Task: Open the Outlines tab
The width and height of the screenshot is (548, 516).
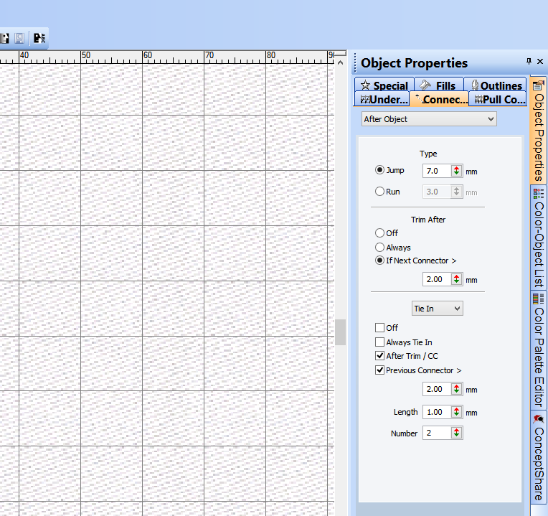Action: click(495, 85)
